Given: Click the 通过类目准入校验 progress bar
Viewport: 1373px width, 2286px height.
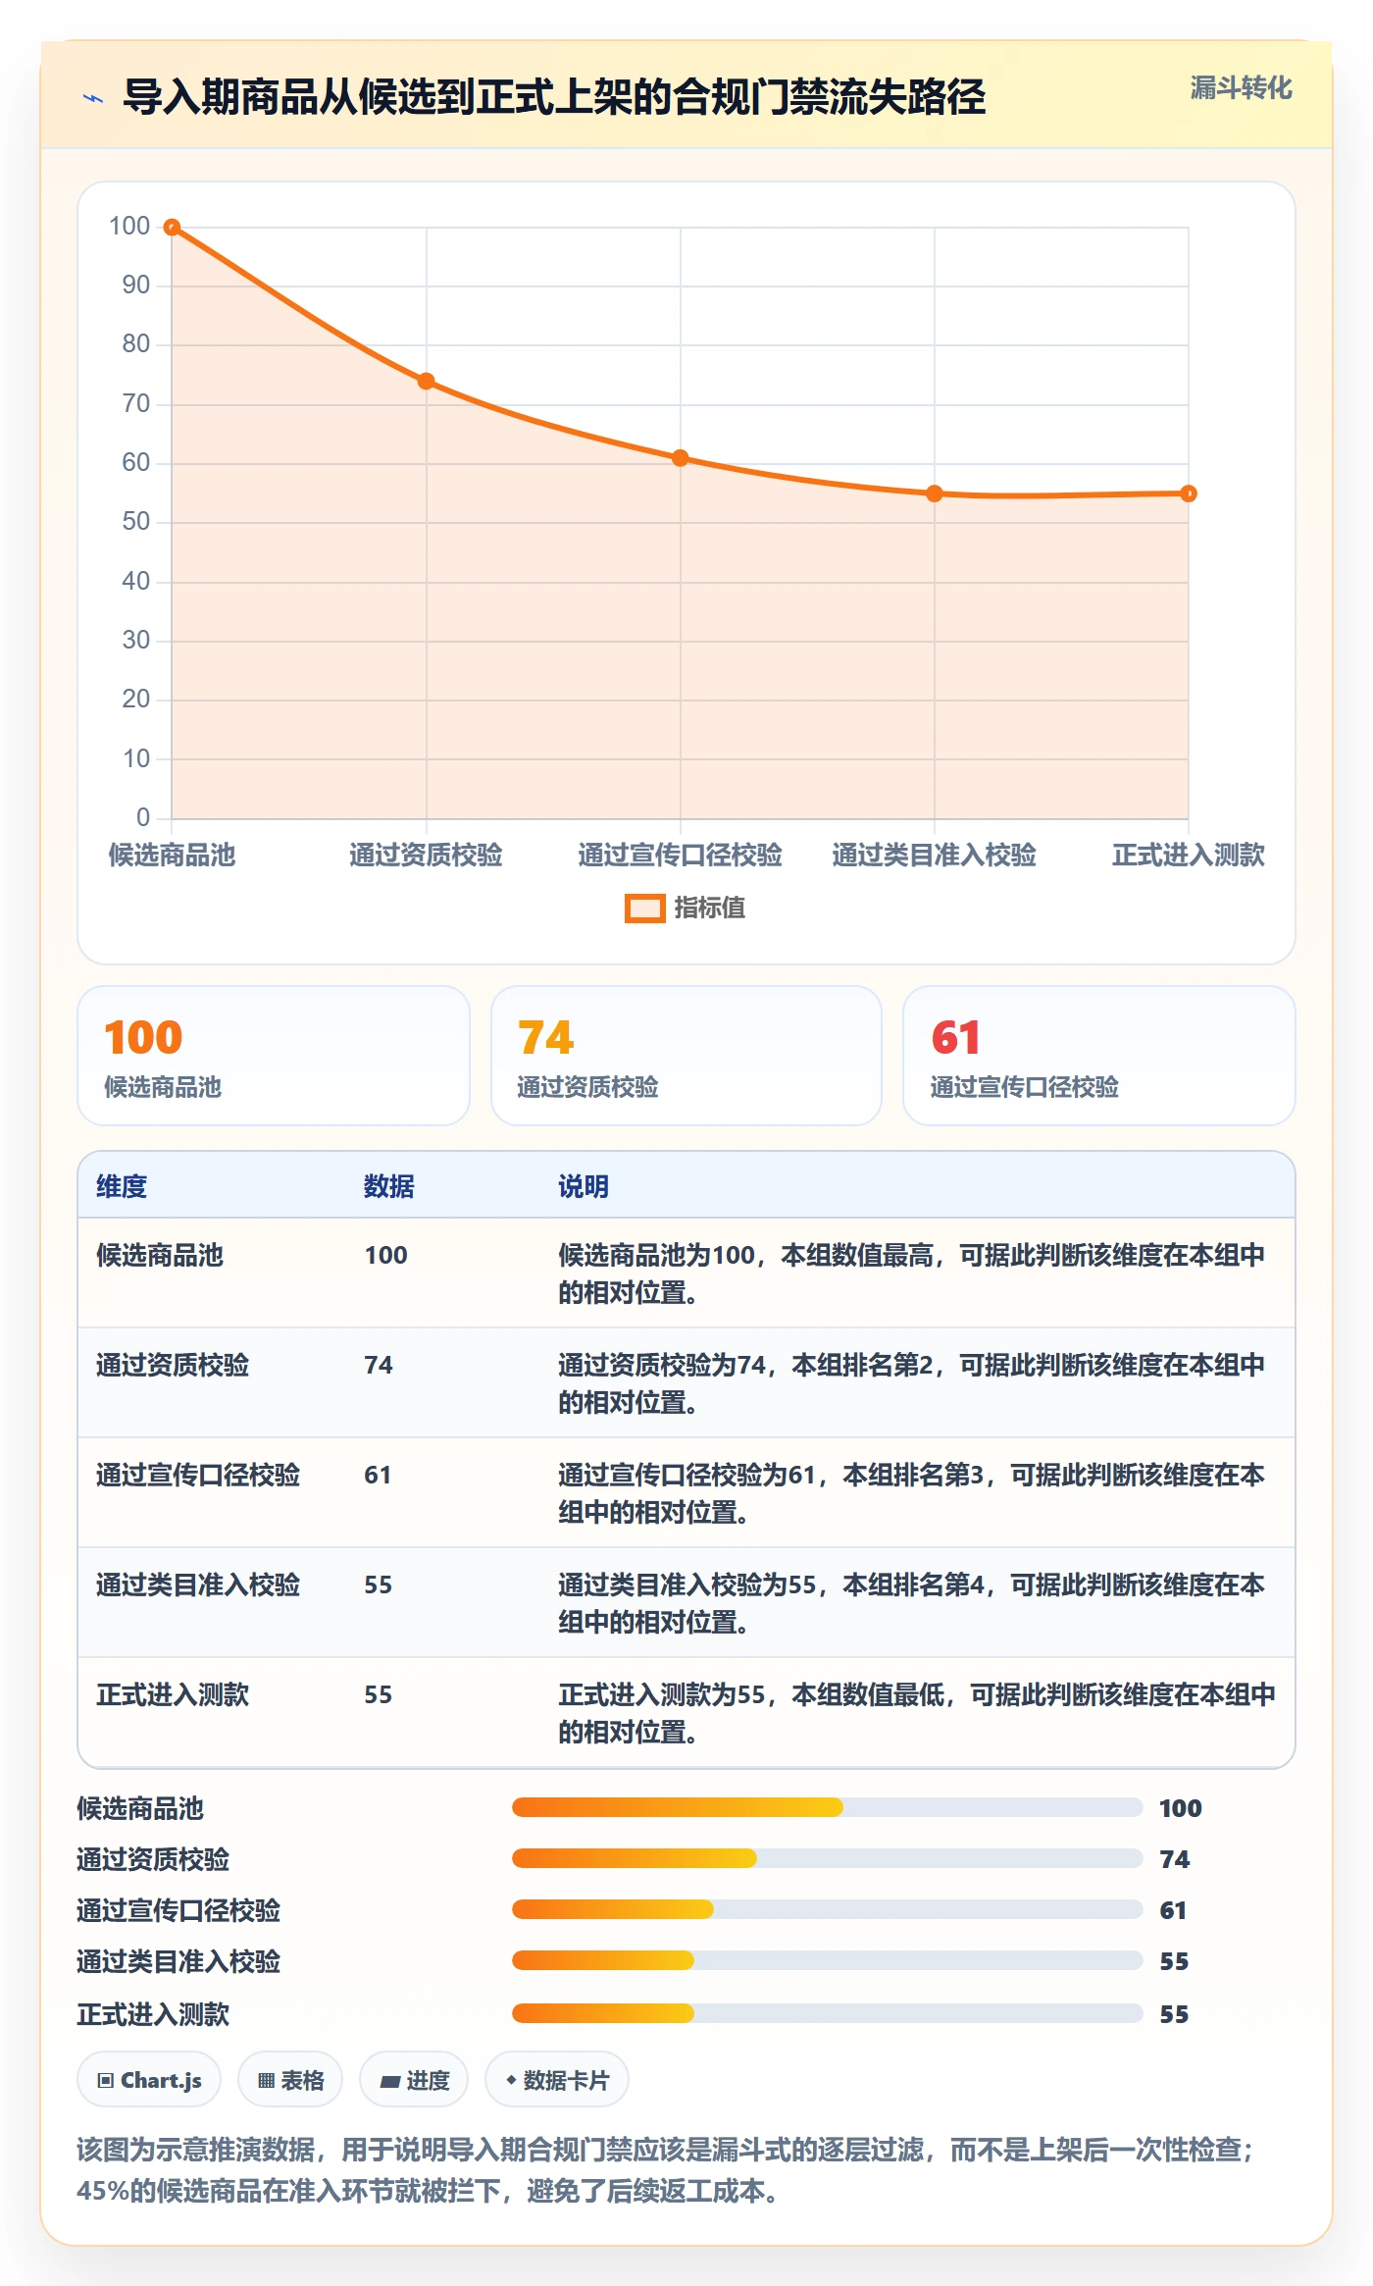Looking at the screenshot, I should point(828,1960).
